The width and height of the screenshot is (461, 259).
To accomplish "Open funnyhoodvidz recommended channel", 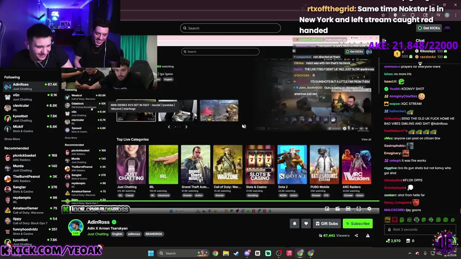I will [31, 231].
